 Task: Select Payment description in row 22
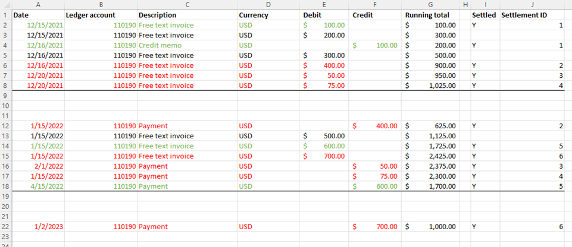tap(187, 226)
